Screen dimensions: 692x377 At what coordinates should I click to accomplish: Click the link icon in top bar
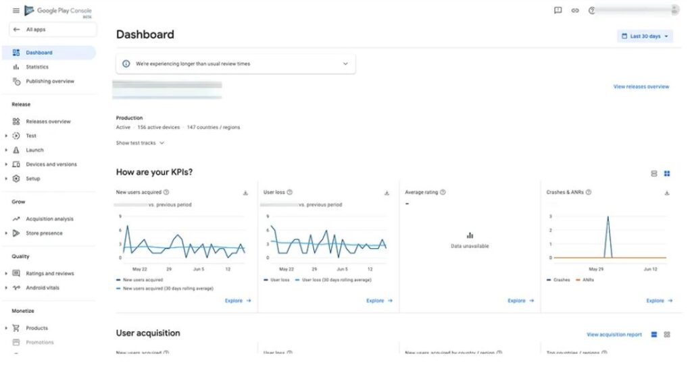tap(575, 10)
